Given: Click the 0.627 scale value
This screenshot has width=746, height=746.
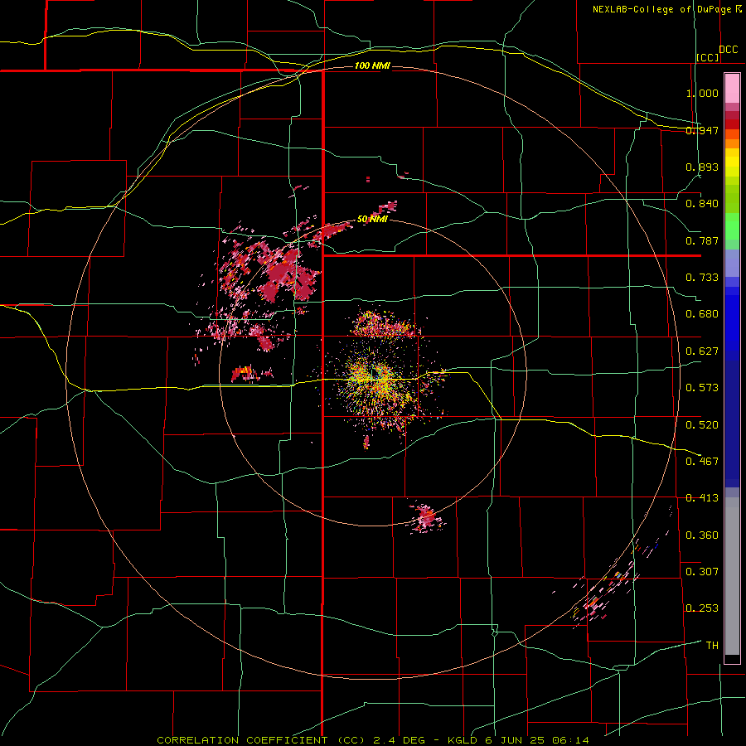Looking at the screenshot, I should pyautogui.click(x=702, y=351).
